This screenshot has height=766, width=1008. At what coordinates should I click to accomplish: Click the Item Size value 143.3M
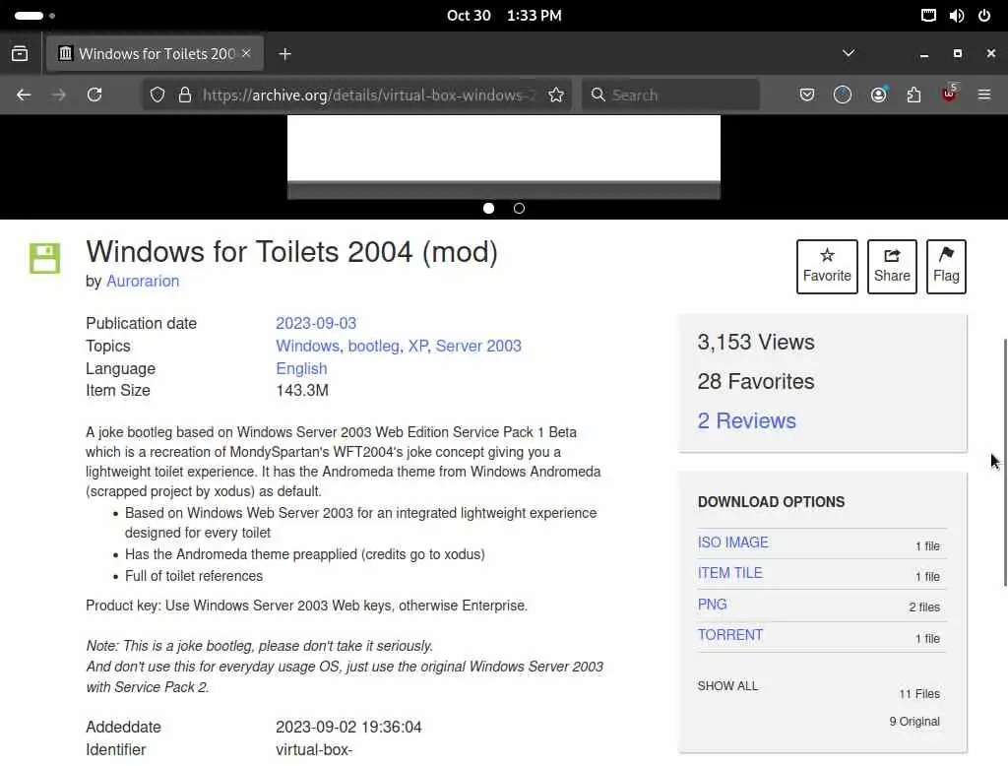[x=302, y=391]
